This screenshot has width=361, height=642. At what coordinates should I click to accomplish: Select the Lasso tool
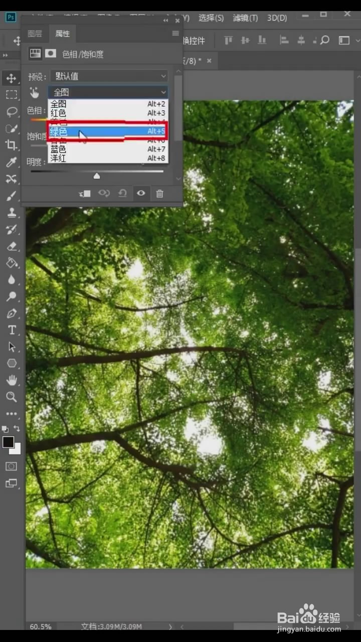click(11, 111)
